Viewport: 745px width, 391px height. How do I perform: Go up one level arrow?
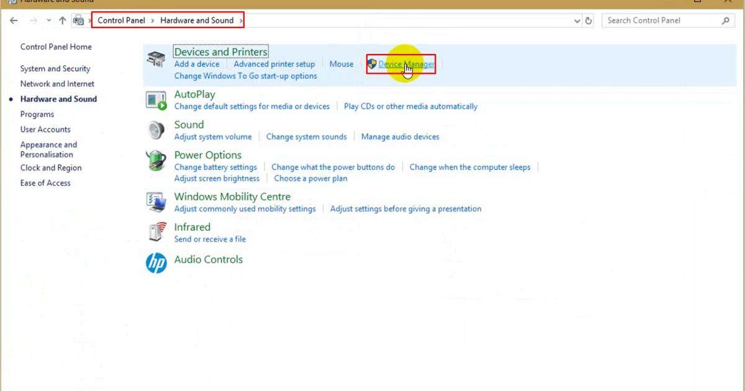(x=62, y=20)
